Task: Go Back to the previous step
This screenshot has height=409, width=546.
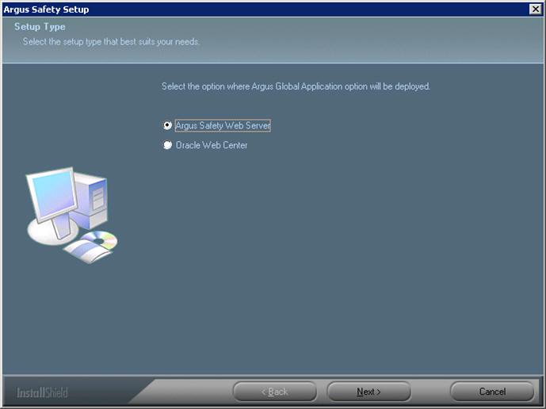Action: coord(275,392)
